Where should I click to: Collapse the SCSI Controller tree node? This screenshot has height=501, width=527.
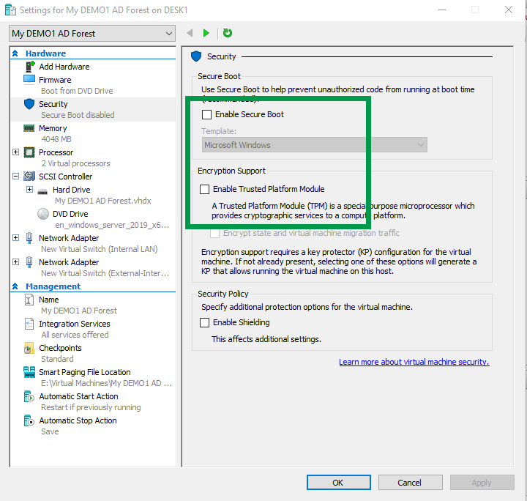tap(16, 177)
